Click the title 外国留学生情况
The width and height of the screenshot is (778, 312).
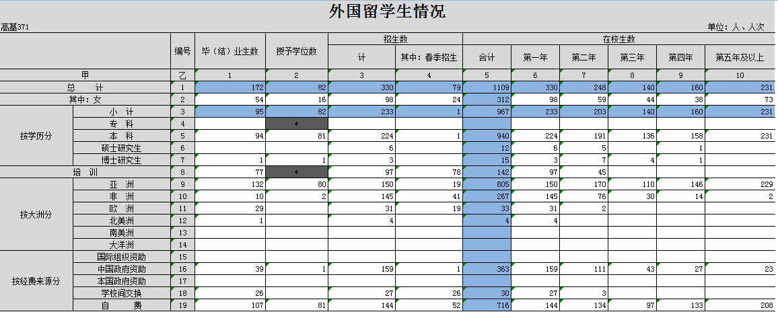pos(387,11)
